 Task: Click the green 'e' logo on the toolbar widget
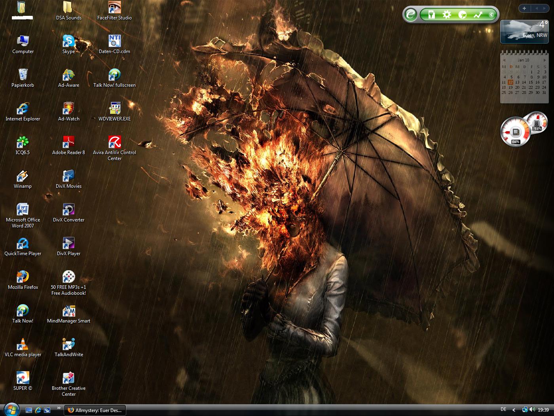coord(411,15)
